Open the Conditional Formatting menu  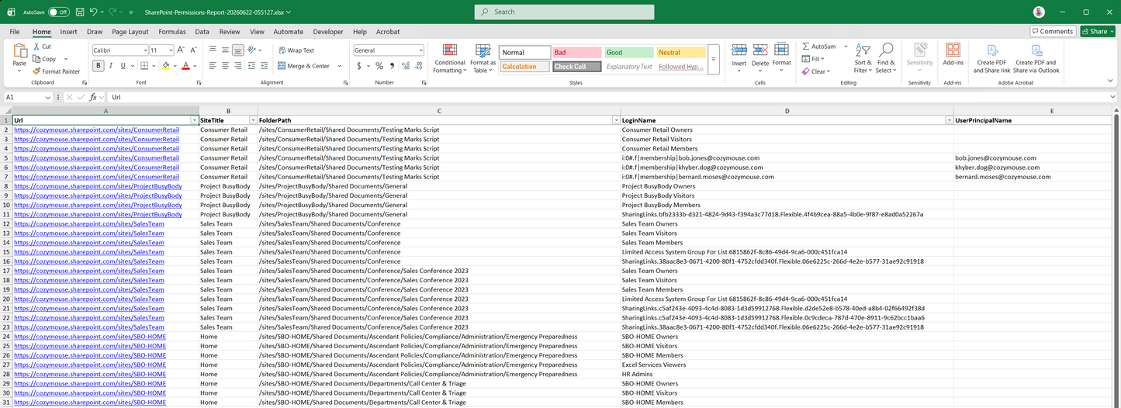(450, 58)
